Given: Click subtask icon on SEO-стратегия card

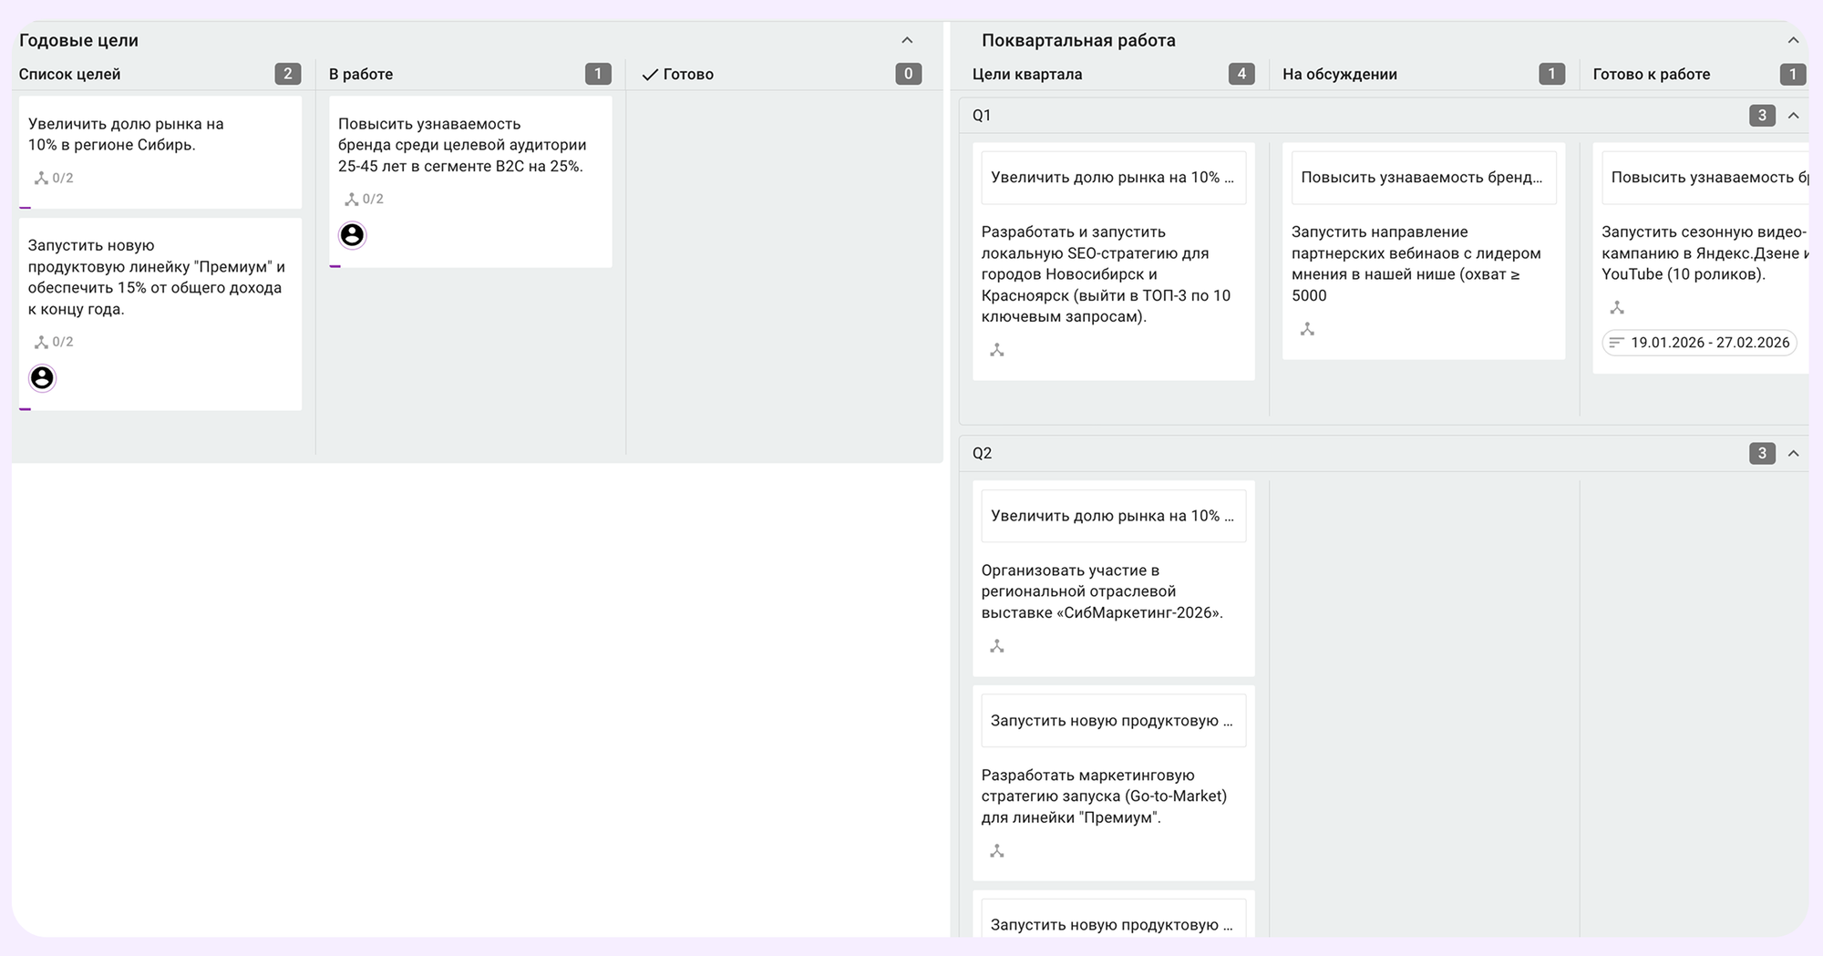Looking at the screenshot, I should (x=997, y=350).
